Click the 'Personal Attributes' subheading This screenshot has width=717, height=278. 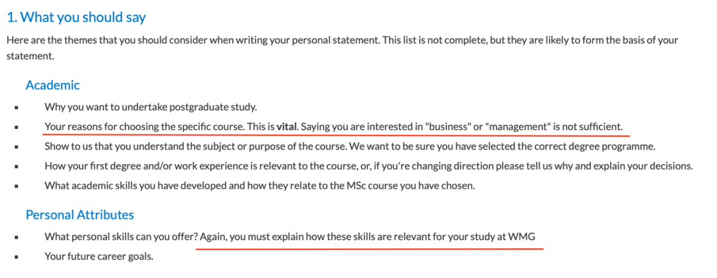80,214
